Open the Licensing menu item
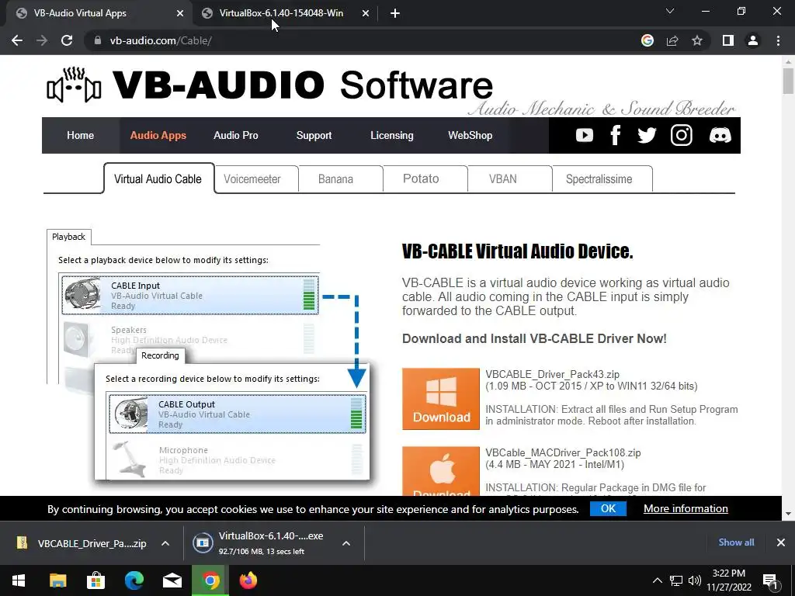 coord(392,135)
